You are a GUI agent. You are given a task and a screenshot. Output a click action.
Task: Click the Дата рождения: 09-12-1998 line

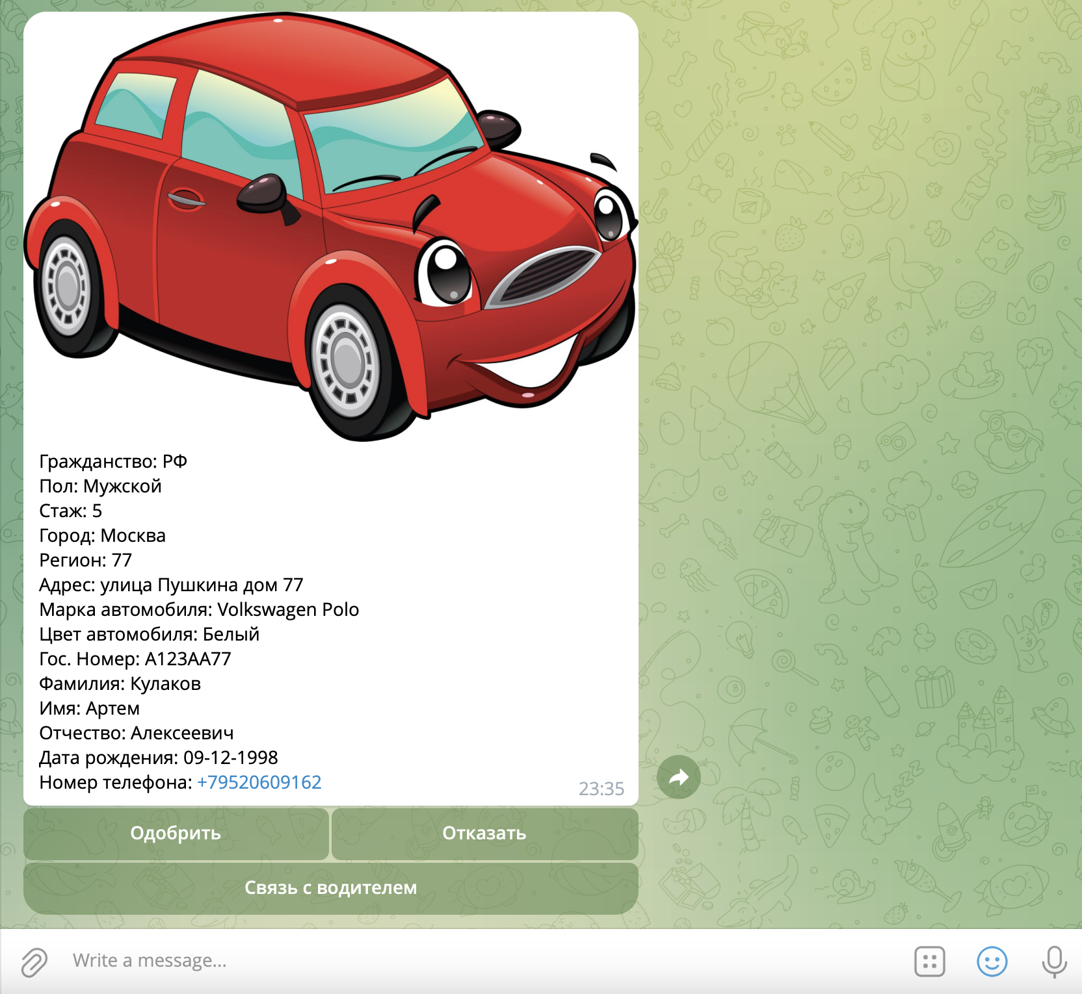point(159,758)
